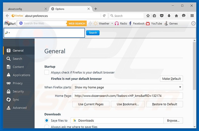Open the Radio toolbar shortcut
199x131 pixels.
pyautogui.click(x=121, y=23)
